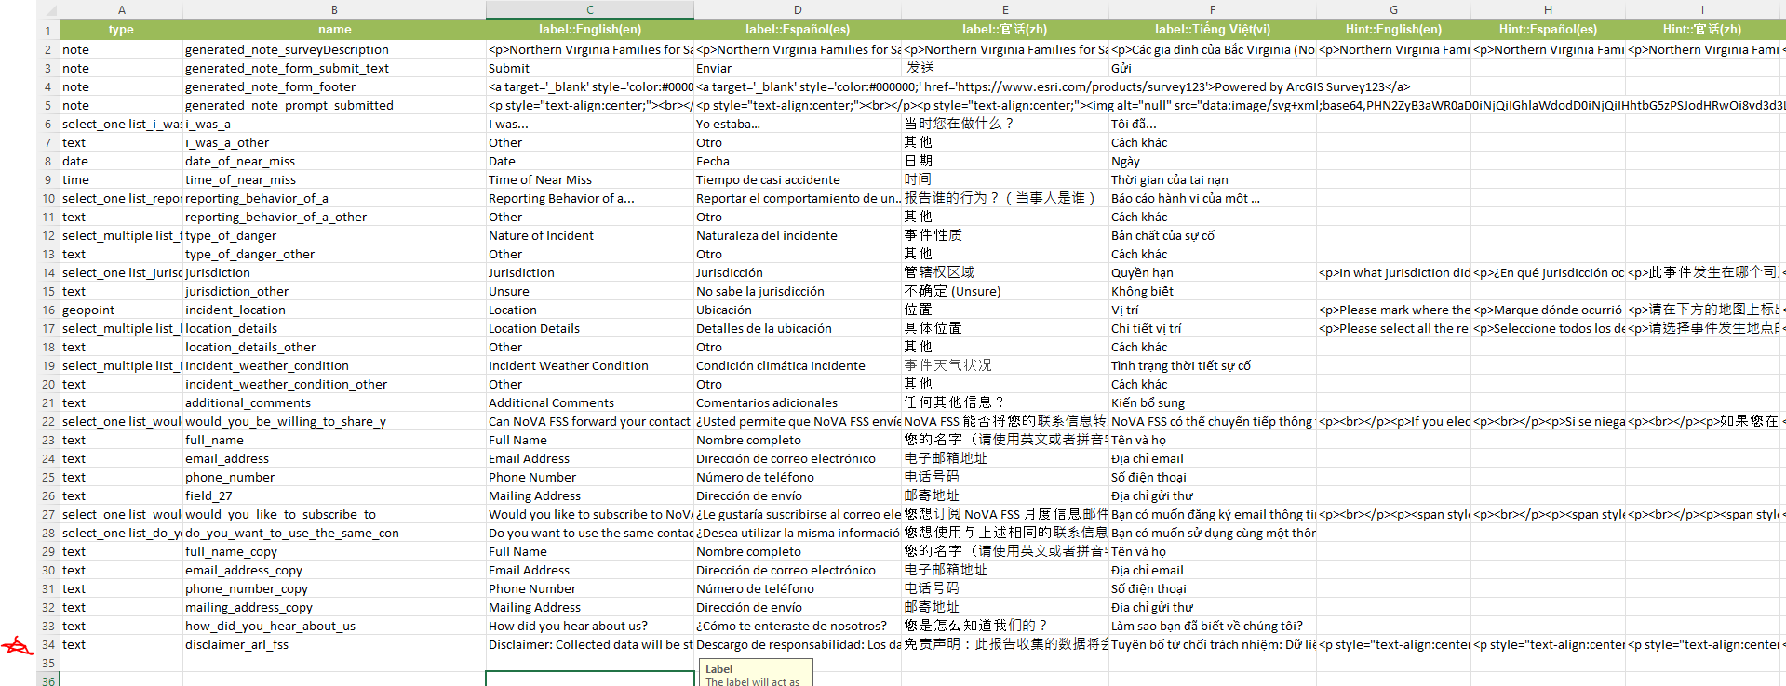Select column C by its header
Screen dimensions: 1786x686
(x=589, y=9)
